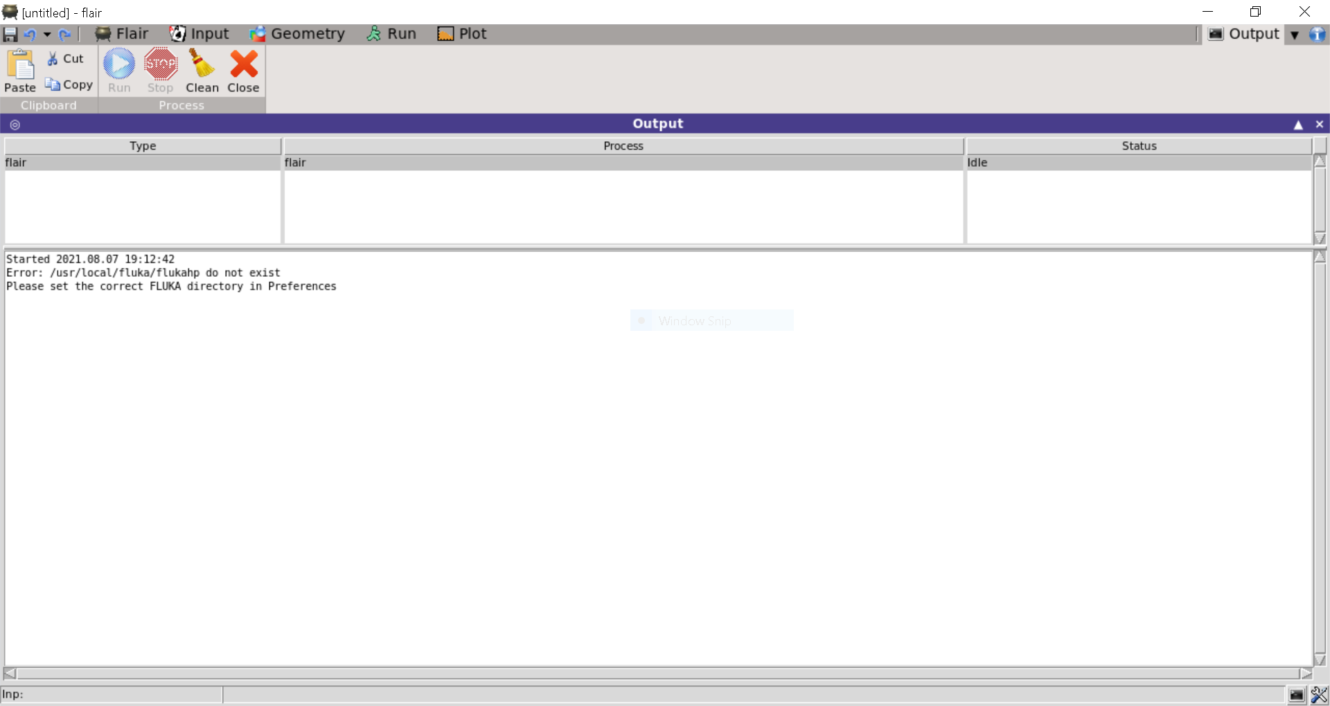Screen dimensions: 1330x706
Task: Undo the last action with the blue arrow
Action: 30,34
